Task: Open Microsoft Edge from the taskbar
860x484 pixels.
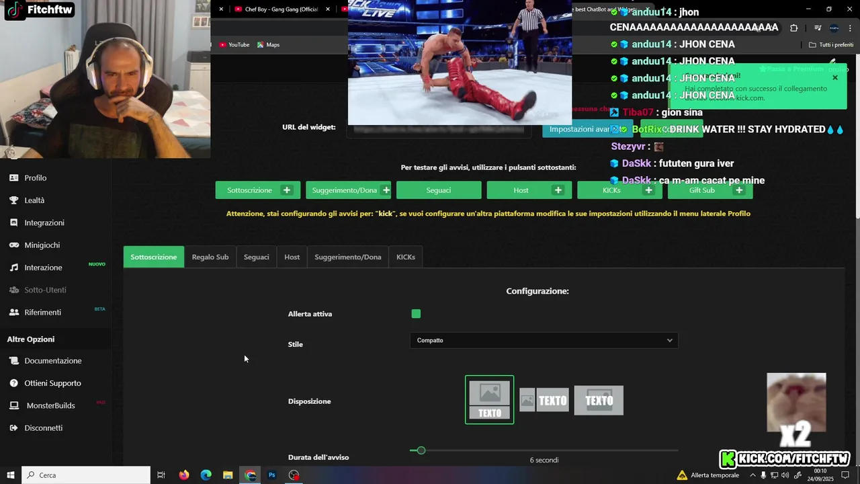Action: [x=206, y=475]
